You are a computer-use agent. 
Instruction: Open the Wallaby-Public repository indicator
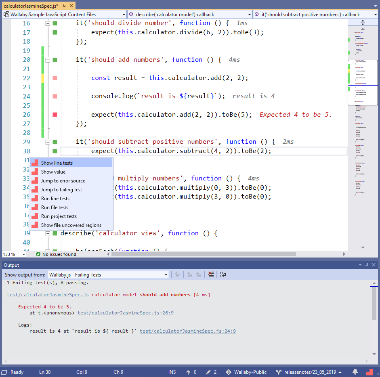point(246,372)
